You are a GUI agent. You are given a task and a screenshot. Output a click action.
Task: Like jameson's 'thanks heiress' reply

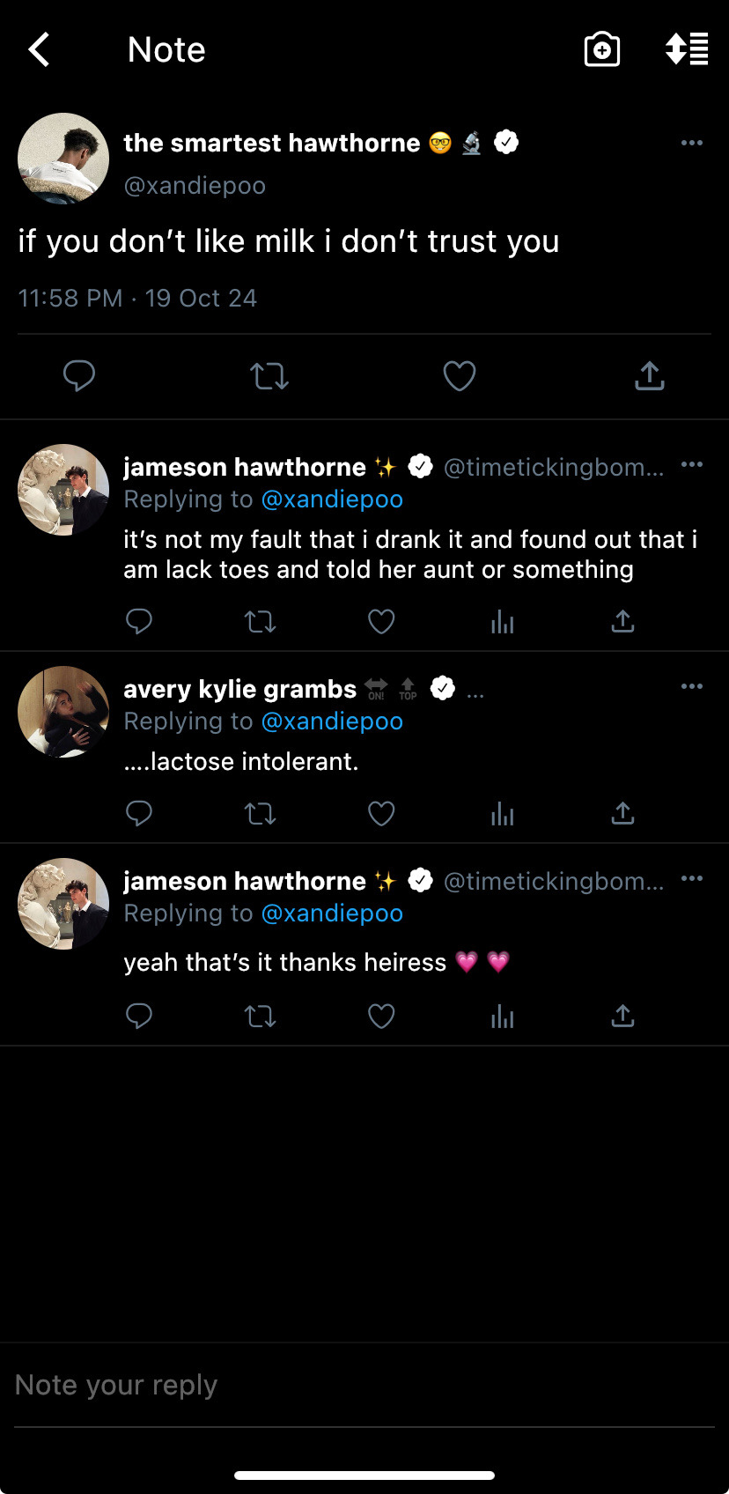pyautogui.click(x=381, y=1017)
